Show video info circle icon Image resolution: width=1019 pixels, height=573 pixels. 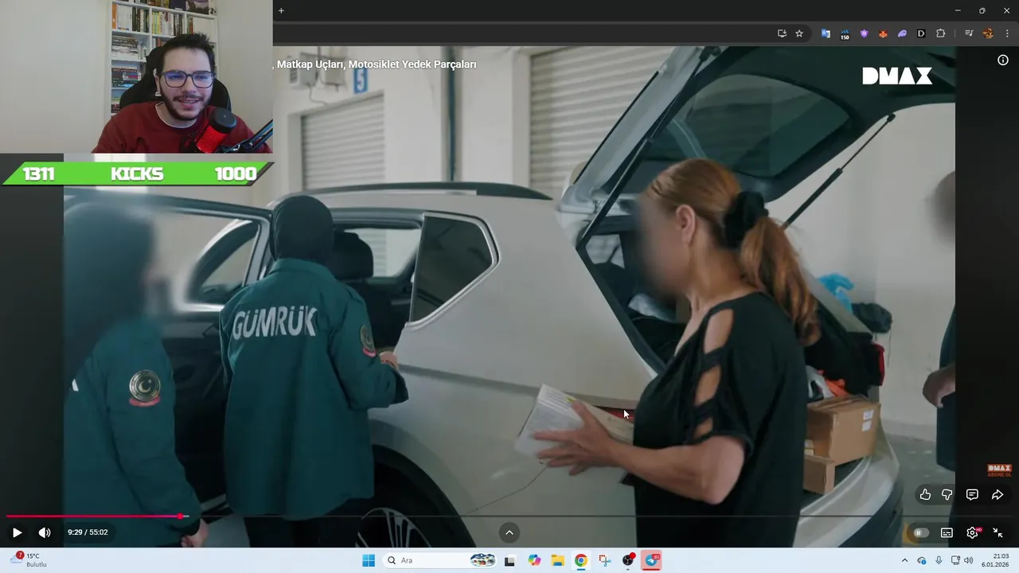pos(1003,60)
